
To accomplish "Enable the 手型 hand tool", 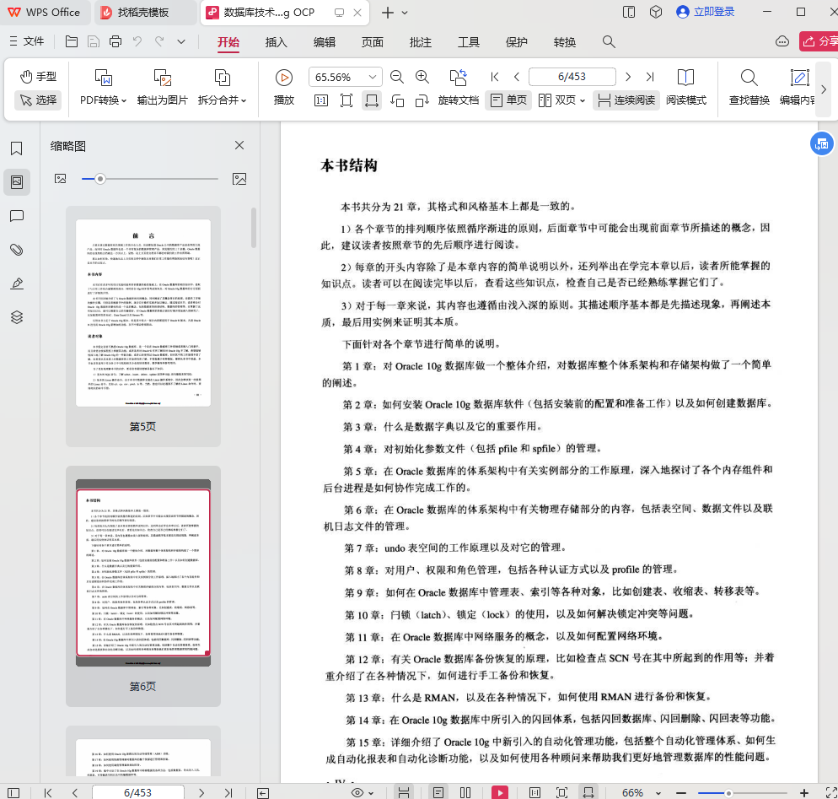I will (x=38, y=77).
